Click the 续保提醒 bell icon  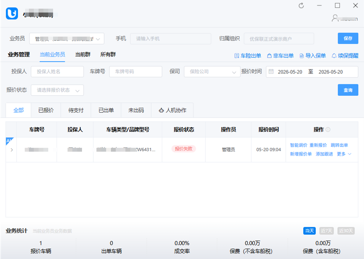334,56
